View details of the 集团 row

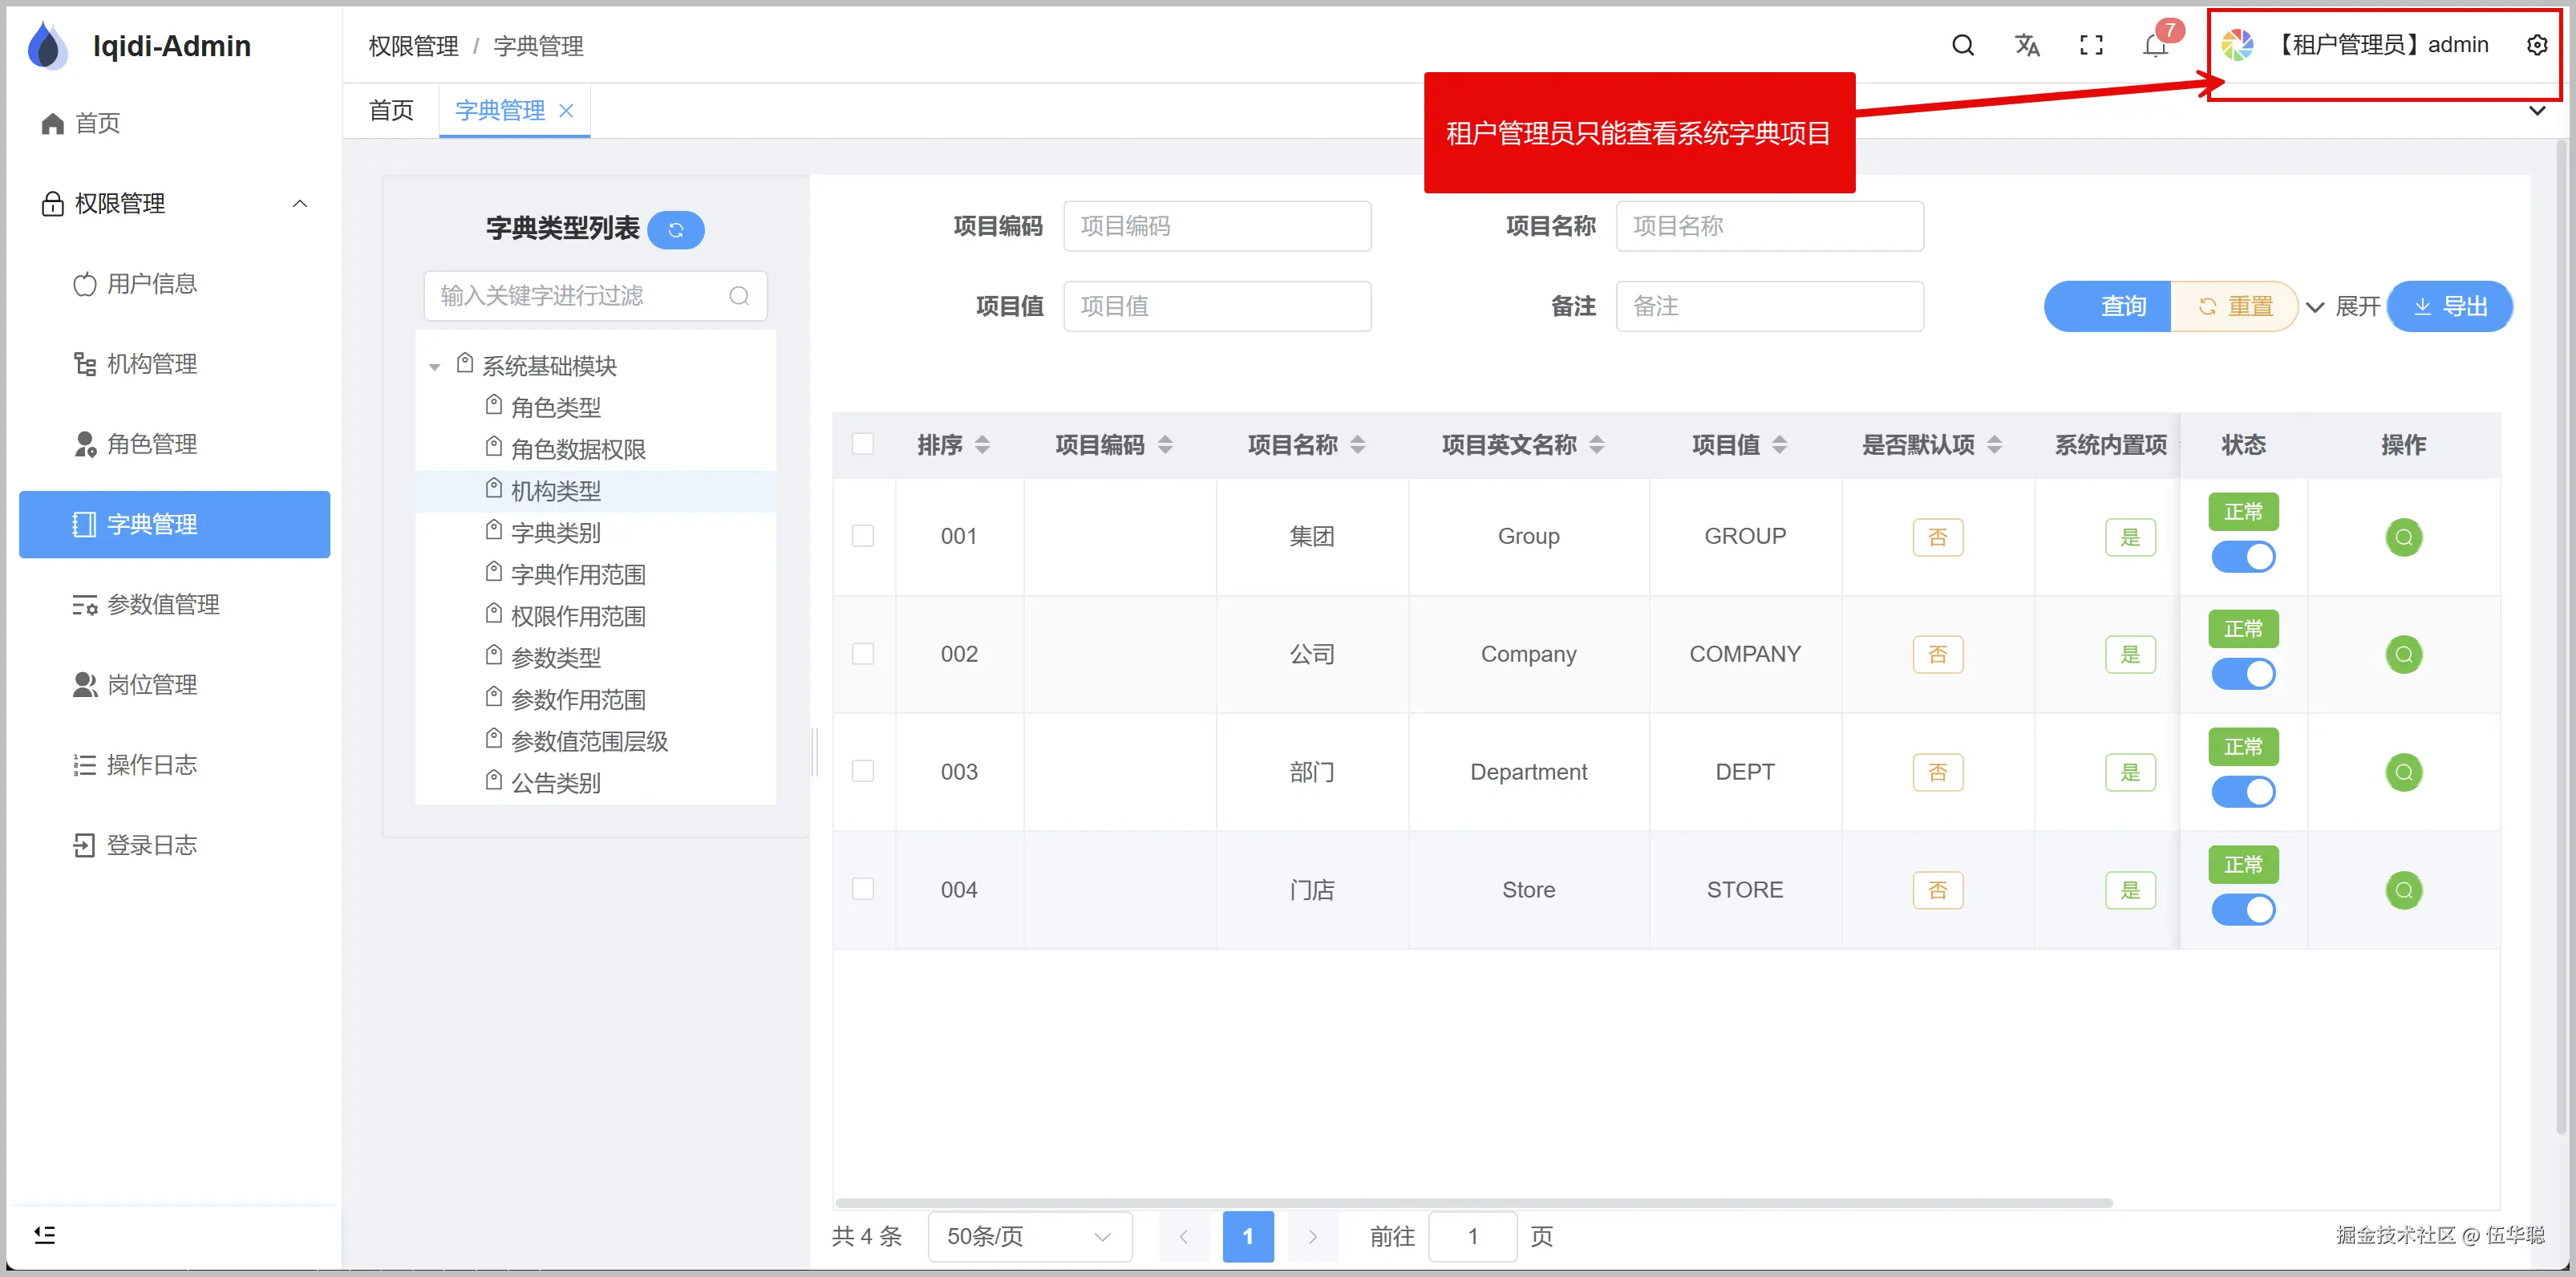click(2403, 537)
